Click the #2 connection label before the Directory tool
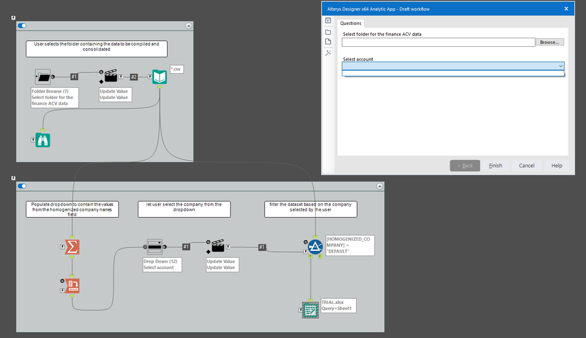 [x=134, y=77]
